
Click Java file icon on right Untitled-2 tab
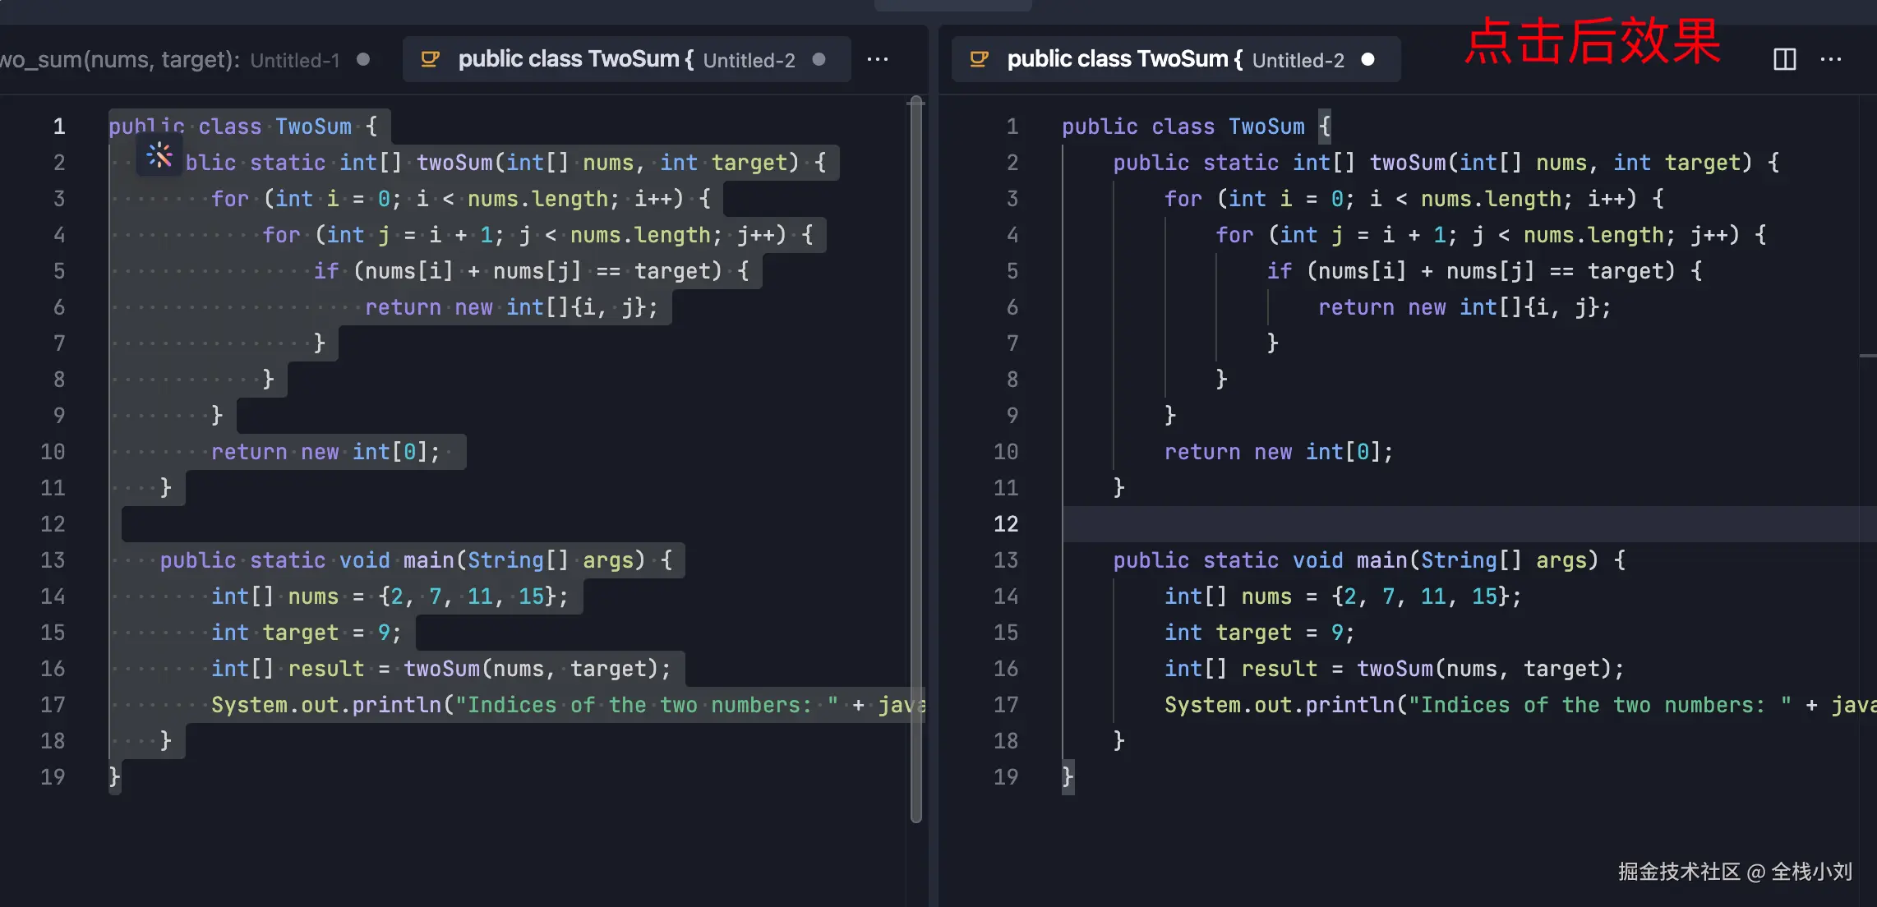coord(979,59)
